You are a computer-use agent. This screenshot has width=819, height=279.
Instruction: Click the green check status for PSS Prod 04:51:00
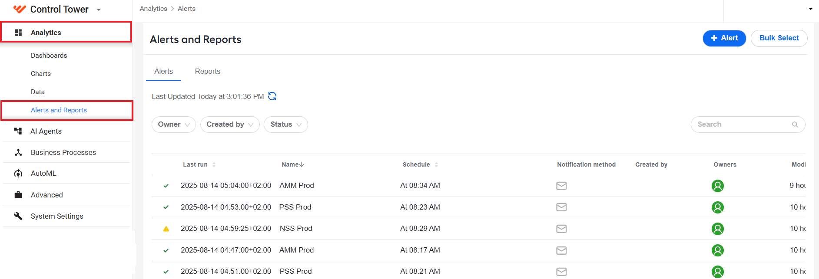point(166,272)
